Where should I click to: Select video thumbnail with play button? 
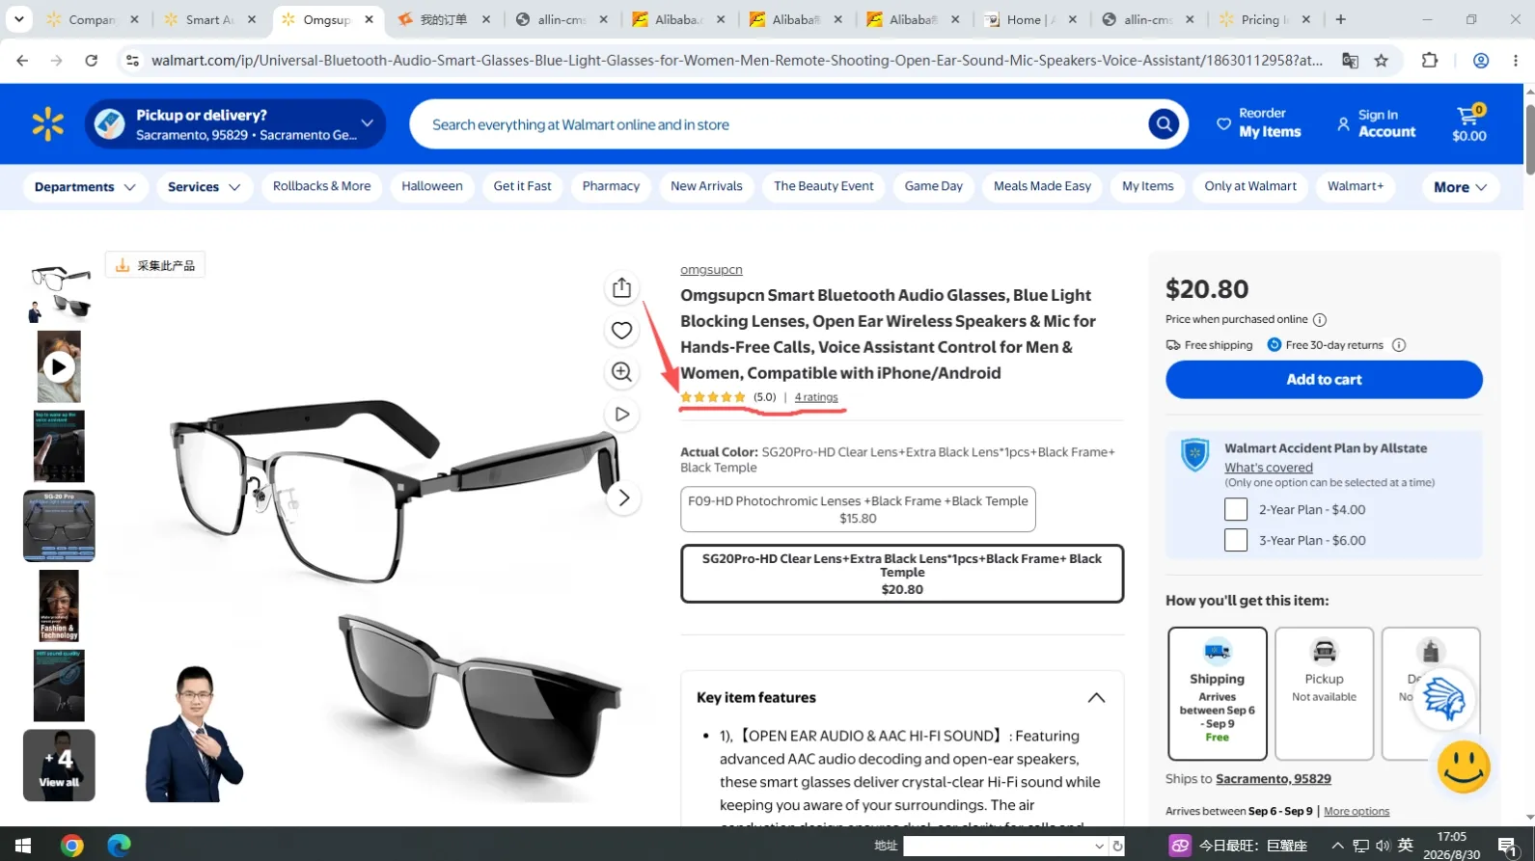click(x=59, y=366)
